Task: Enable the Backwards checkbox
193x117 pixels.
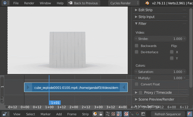Action: point(137,46)
